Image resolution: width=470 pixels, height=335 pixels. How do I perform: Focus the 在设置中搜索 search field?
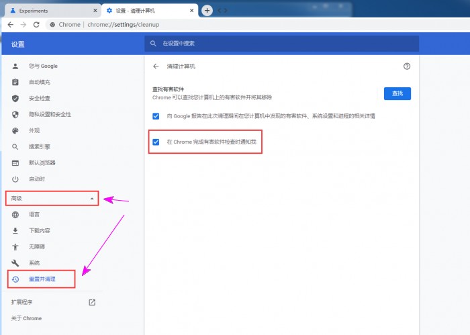click(x=282, y=44)
